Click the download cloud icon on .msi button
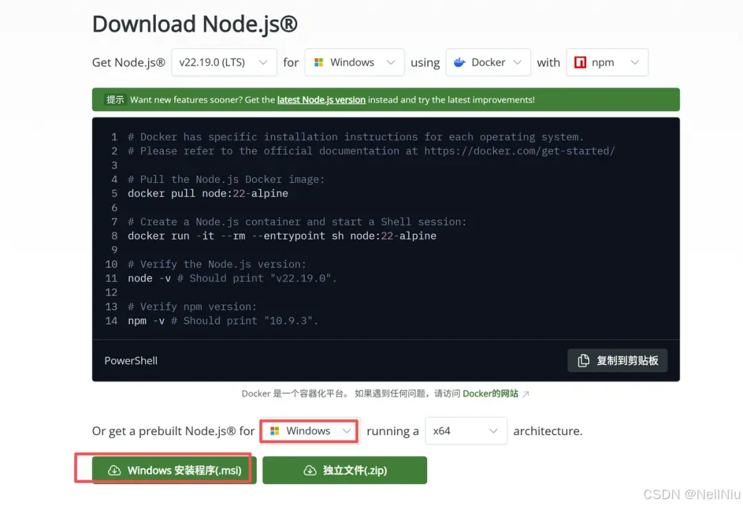 pyautogui.click(x=114, y=470)
